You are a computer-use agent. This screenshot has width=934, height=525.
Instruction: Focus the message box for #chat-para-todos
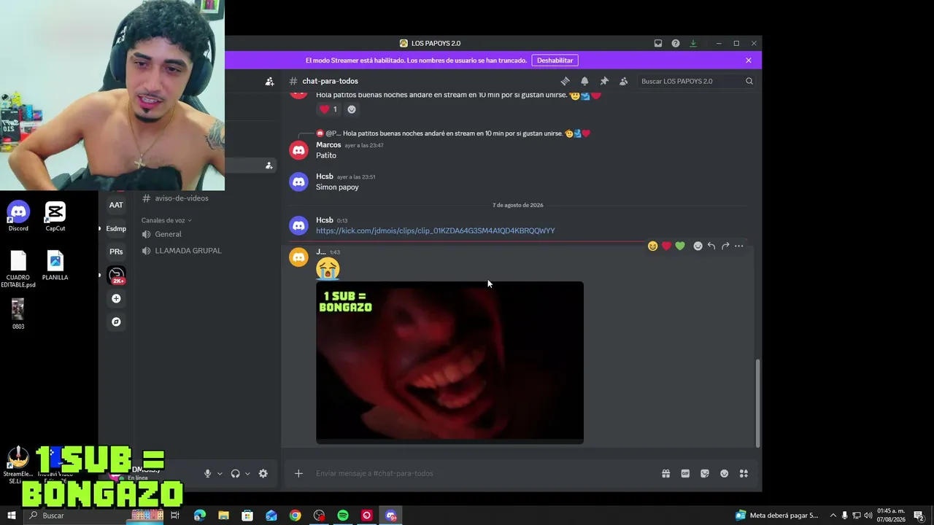(482, 473)
